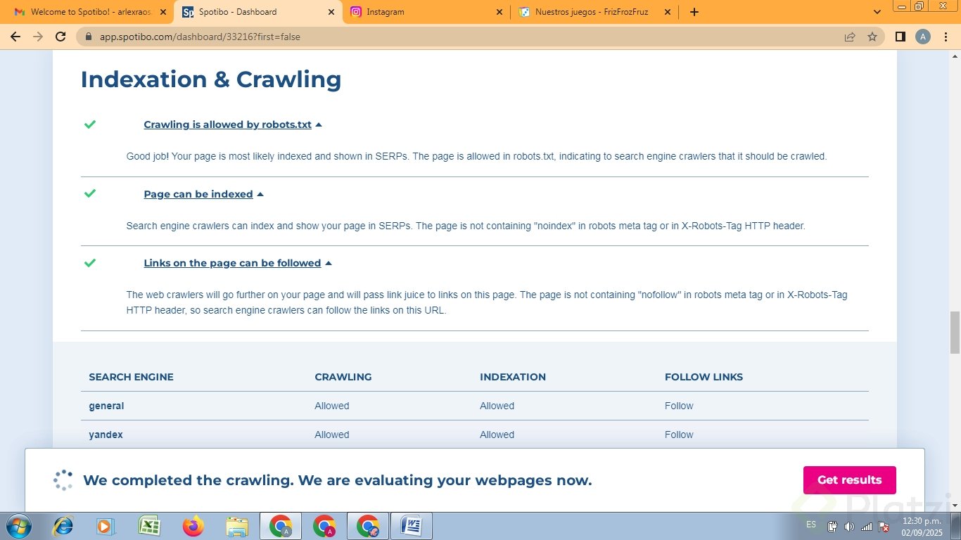Open Windows Media Player from the taskbar

pos(106,526)
